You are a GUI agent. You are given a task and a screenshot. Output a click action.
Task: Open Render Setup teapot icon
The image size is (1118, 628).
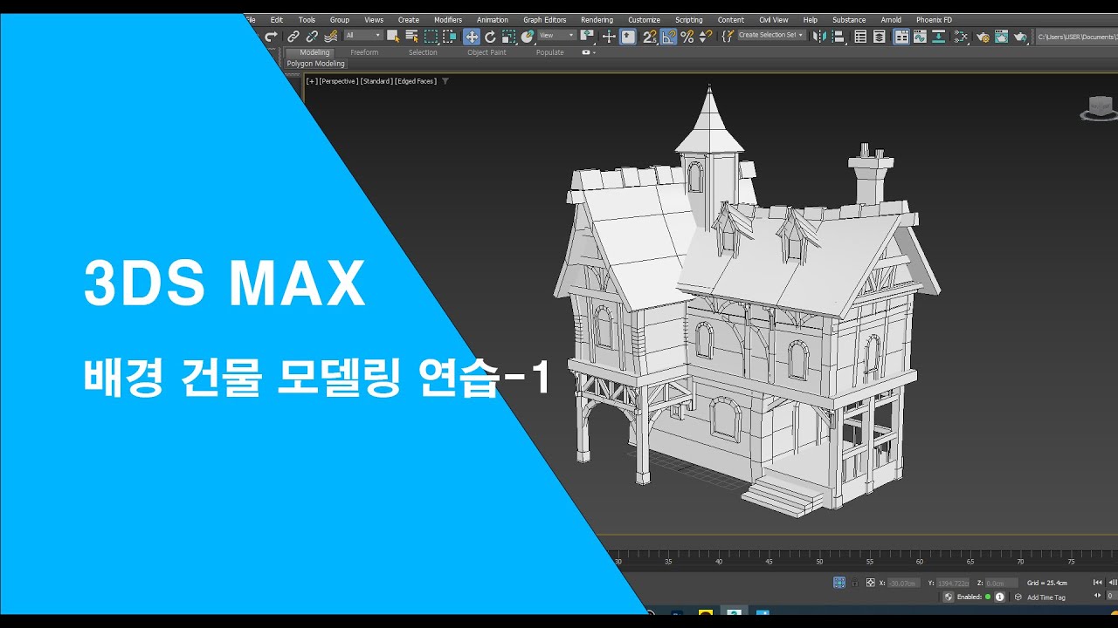pyautogui.click(x=983, y=37)
